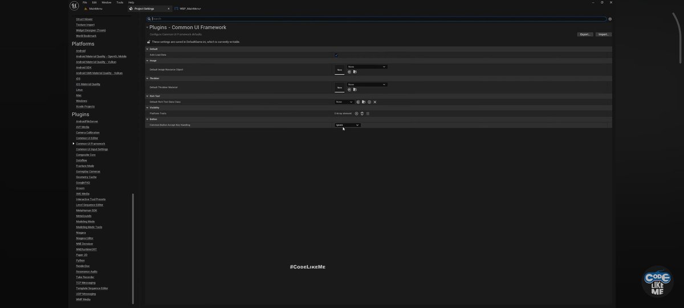Browse to Default Image Resource Object in Content Browser

click(x=355, y=72)
